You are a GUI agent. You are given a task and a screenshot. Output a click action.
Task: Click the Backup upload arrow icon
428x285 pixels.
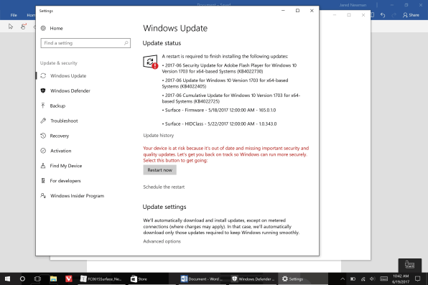pyautogui.click(x=43, y=106)
